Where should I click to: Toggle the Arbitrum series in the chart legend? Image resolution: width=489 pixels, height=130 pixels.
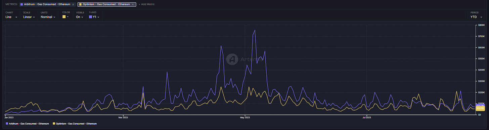[28, 124]
